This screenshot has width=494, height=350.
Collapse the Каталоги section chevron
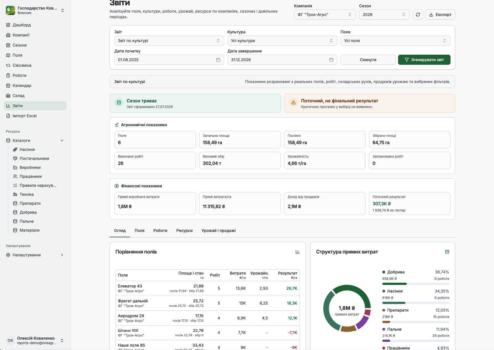pyautogui.click(x=62, y=141)
